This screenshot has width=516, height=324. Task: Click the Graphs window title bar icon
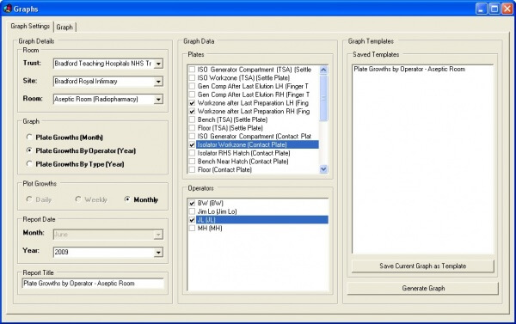tap(7, 9)
